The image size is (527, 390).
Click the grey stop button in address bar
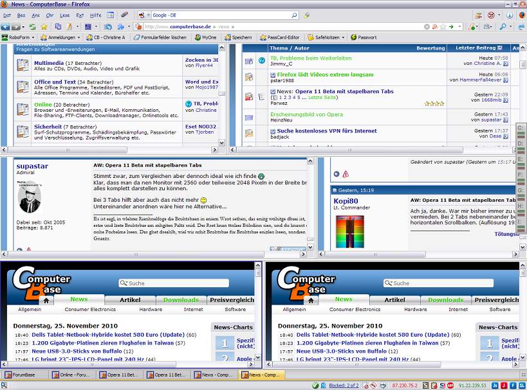coord(427,26)
